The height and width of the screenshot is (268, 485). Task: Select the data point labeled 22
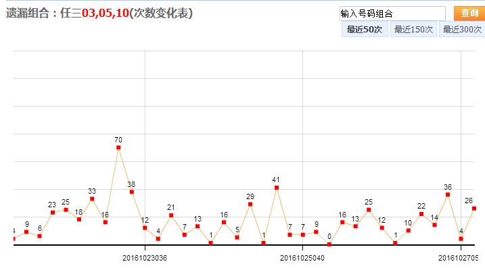(x=421, y=214)
